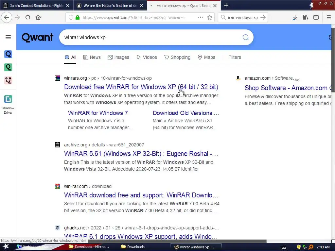Click amazon.com Software breadcrumb text

(x=269, y=78)
